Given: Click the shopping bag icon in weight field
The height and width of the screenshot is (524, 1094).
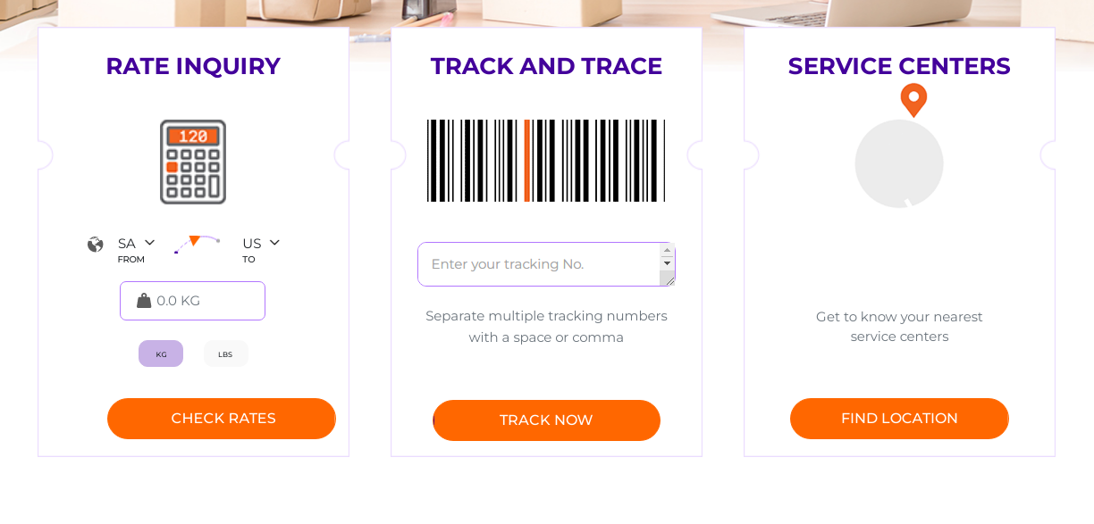Looking at the screenshot, I should coord(144,301).
